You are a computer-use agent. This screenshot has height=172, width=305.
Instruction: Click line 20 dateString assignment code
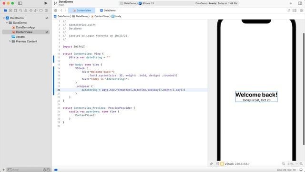coord(133,90)
